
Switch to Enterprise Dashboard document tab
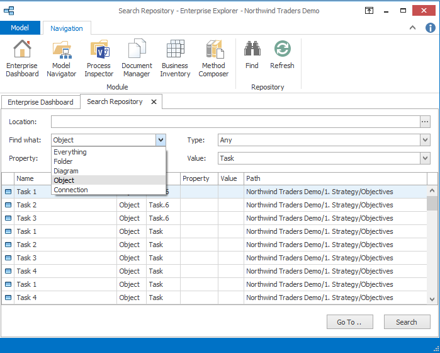click(40, 102)
